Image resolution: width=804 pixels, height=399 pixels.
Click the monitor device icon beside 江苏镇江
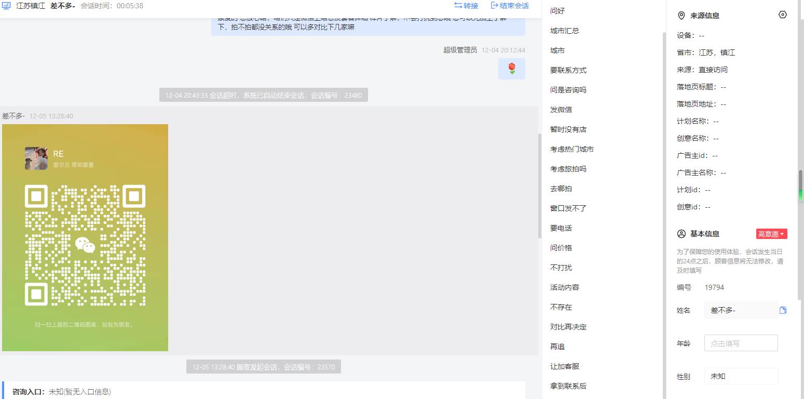[7, 6]
